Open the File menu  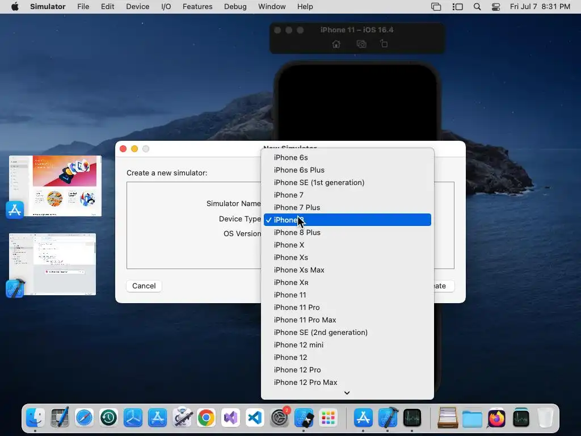83,7
